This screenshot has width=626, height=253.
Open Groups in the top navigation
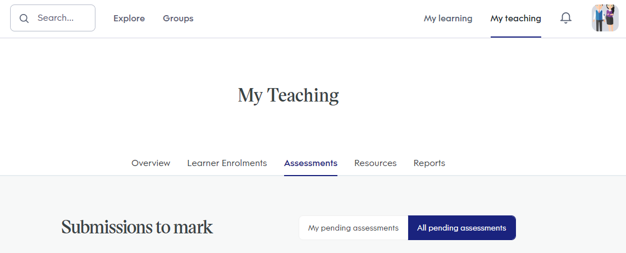(178, 19)
